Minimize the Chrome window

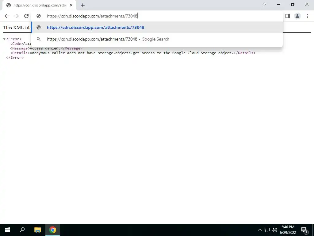click(278, 4)
